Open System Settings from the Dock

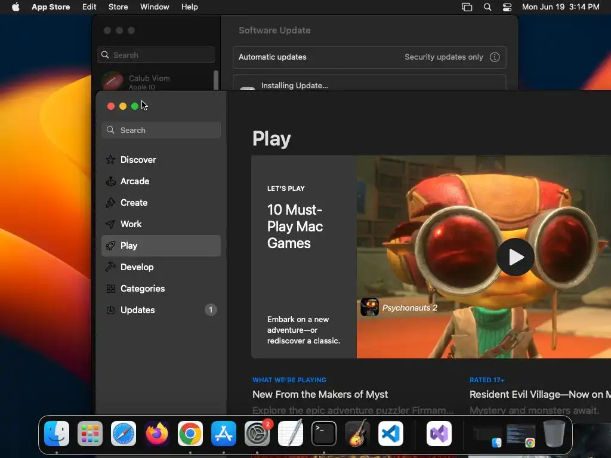257,434
